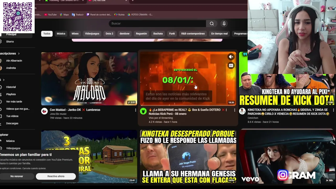Screen dimensions: 336x189
Task: Open the 08/01 Noticias Kick preview thumbnail
Action: tap(188, 79)
